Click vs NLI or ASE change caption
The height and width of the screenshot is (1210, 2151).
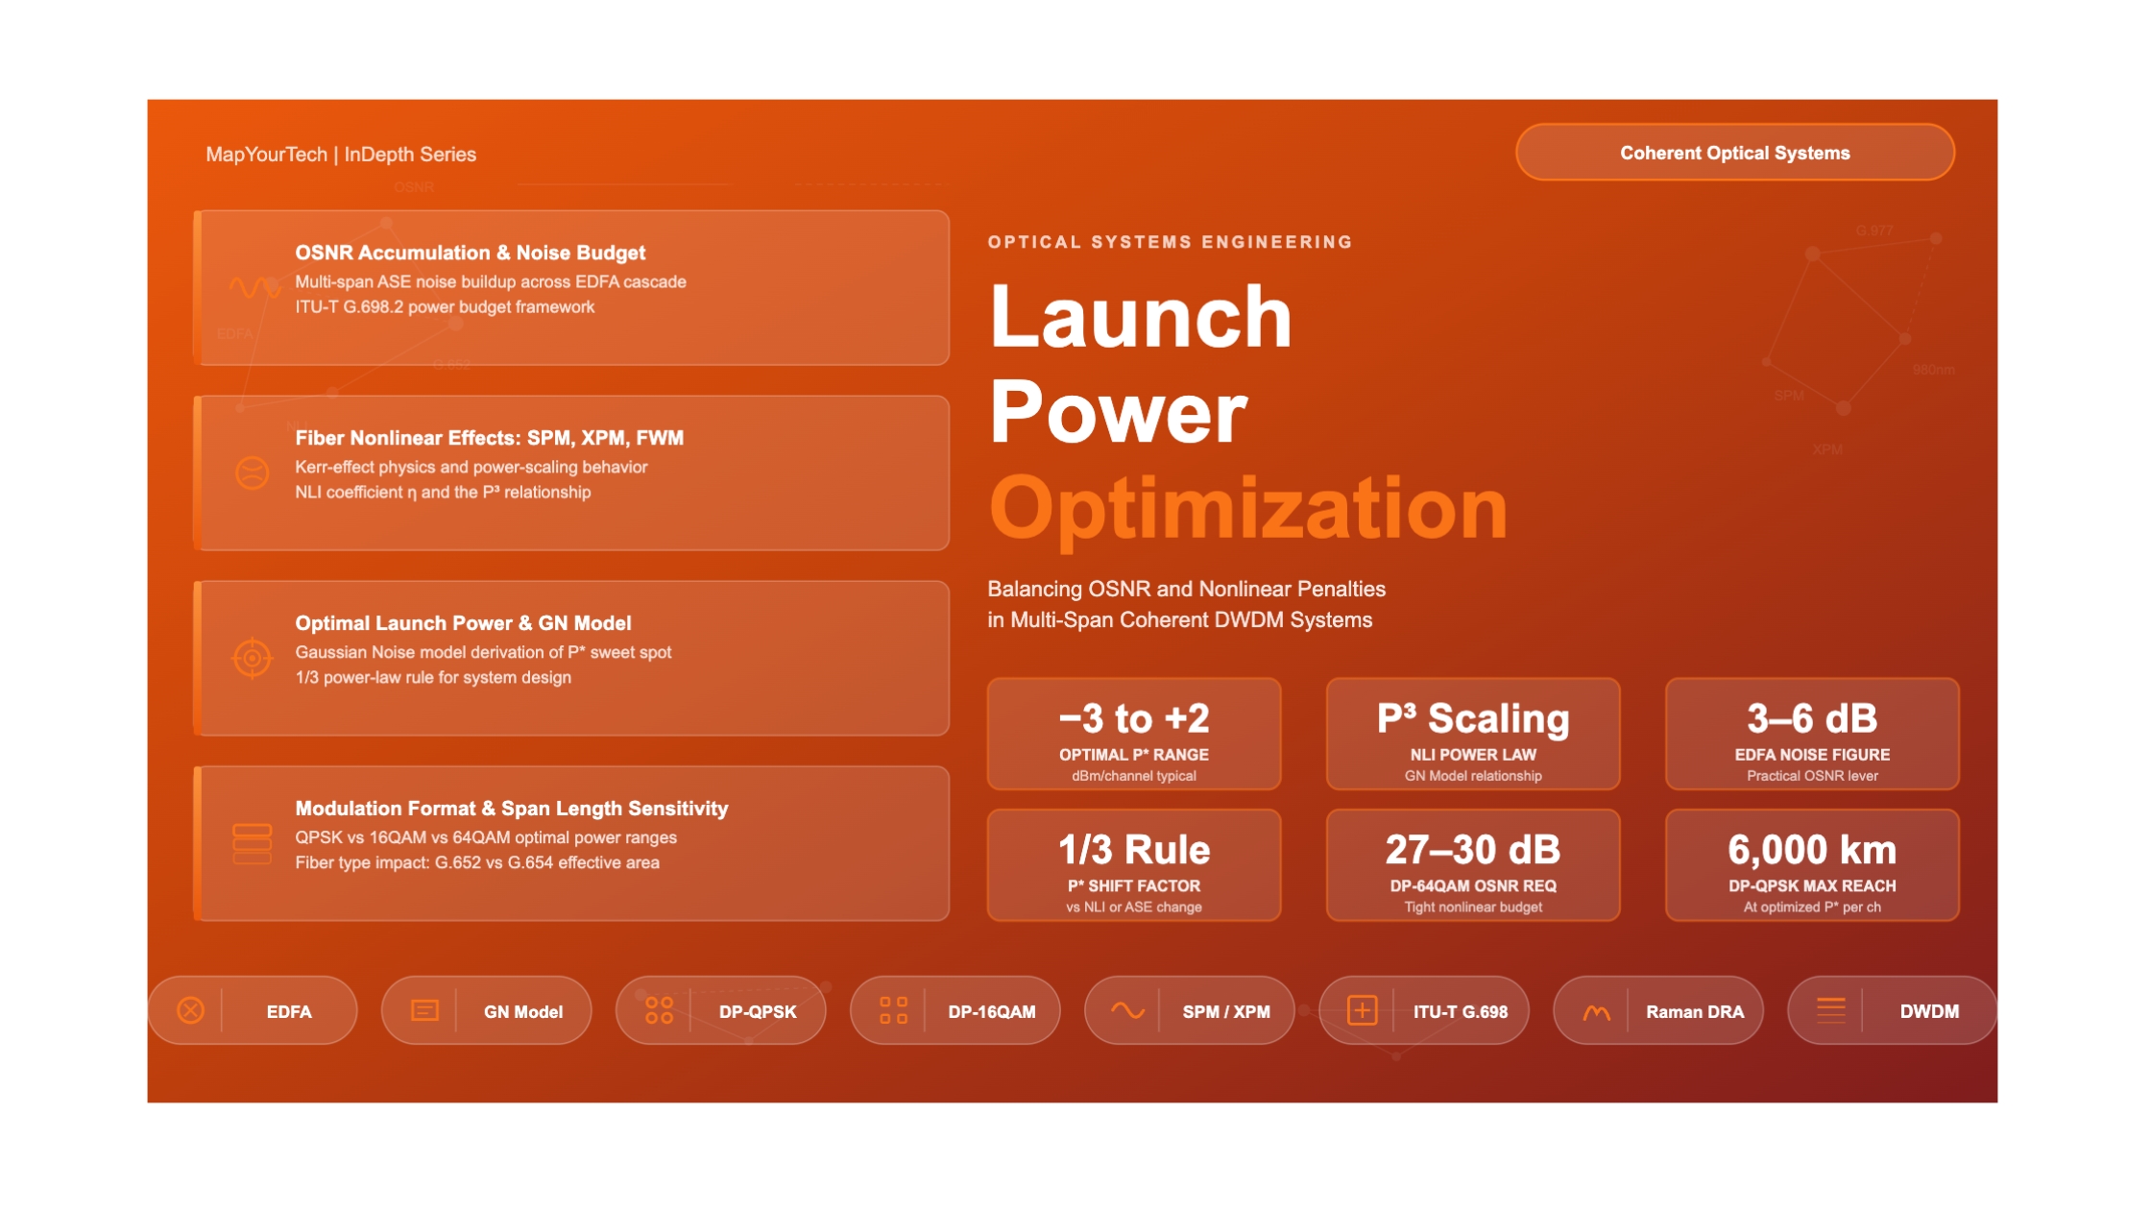tap(1134, 907)
